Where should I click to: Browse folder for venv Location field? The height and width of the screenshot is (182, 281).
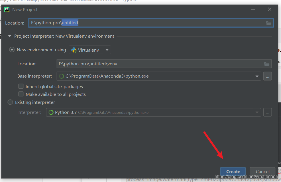click(267, 64)
